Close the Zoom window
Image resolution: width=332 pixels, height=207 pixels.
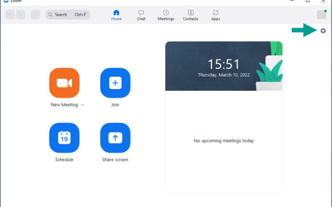323,1
